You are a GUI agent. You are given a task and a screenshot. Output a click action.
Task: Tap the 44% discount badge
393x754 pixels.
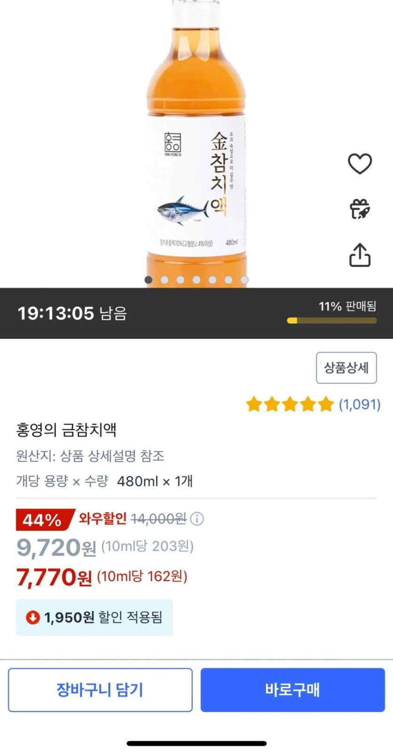(43, 520)
